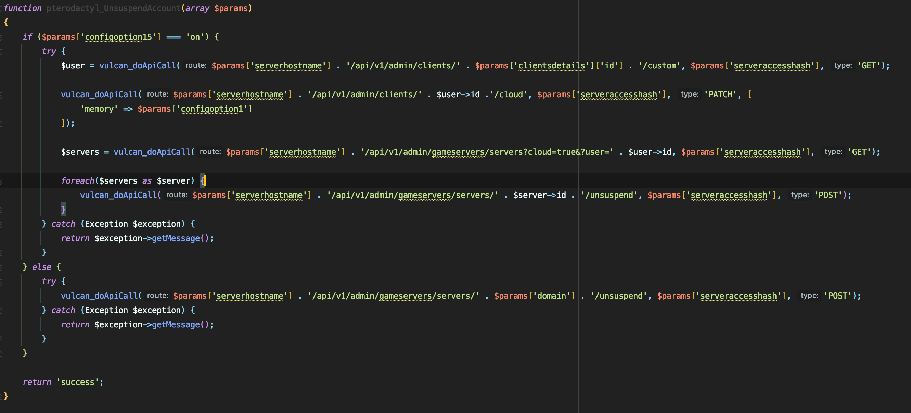Click the first getMessage() method call
911x413 pixels.
pyautogui.click(x=176, y=238)
